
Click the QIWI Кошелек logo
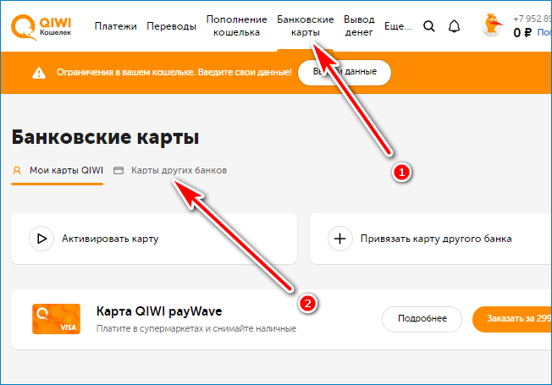pos(41,27)
